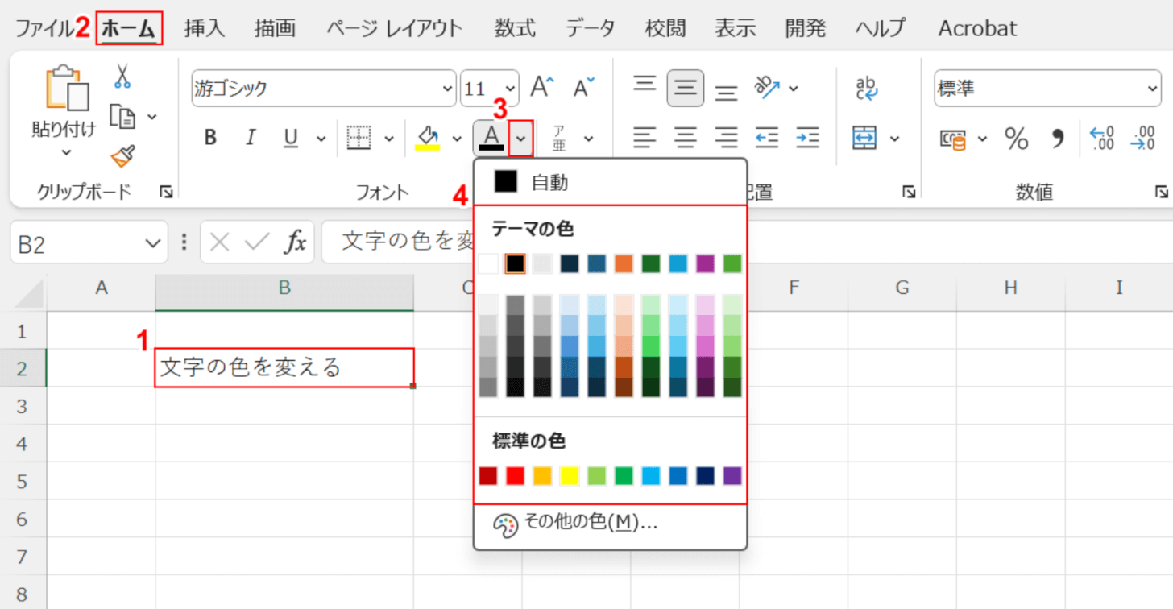Screen dimensions: 1173x609
Task: Toggle Italic formatting
Action: [x=250, y=138]
